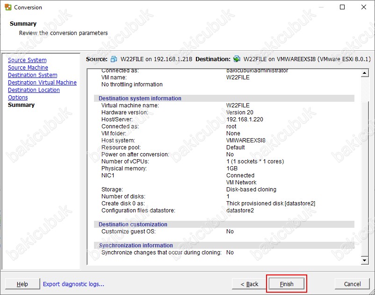Click the Number of vCPUs value
This screenshot has height=295, width=375.
(x=255, y=162)
